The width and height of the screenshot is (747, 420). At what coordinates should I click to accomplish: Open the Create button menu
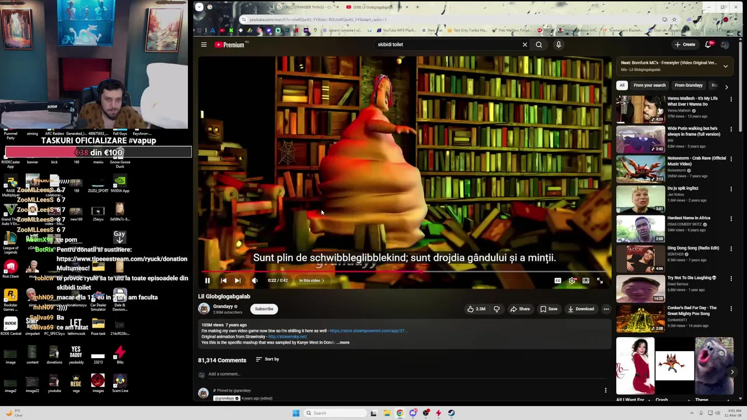tap(685, 44)
